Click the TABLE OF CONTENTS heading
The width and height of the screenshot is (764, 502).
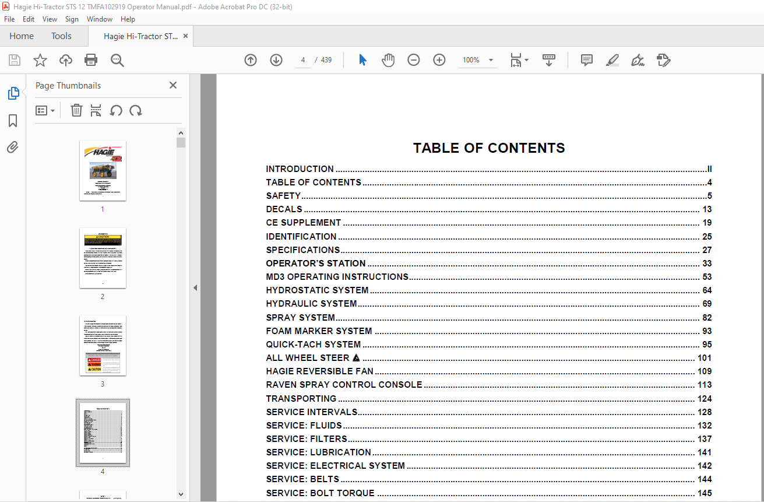point(489,148)
